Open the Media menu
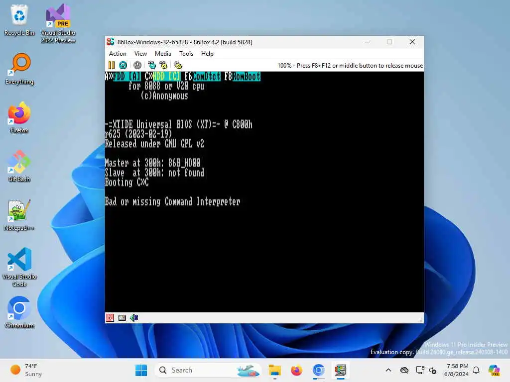 [x=163, y=54]
